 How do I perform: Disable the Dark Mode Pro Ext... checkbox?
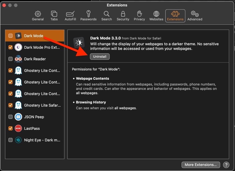(x=10, y=48)
